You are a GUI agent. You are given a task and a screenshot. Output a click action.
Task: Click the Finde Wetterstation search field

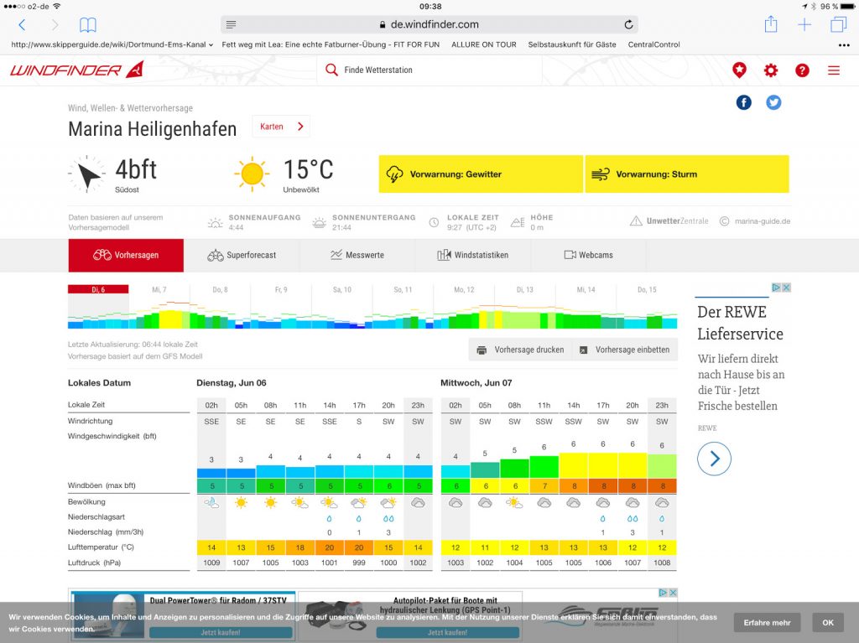click(x=428, y=70)
